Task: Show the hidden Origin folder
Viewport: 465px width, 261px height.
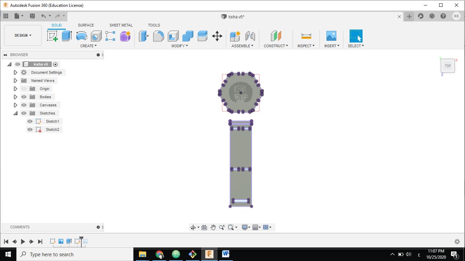Action: [24, 89]
